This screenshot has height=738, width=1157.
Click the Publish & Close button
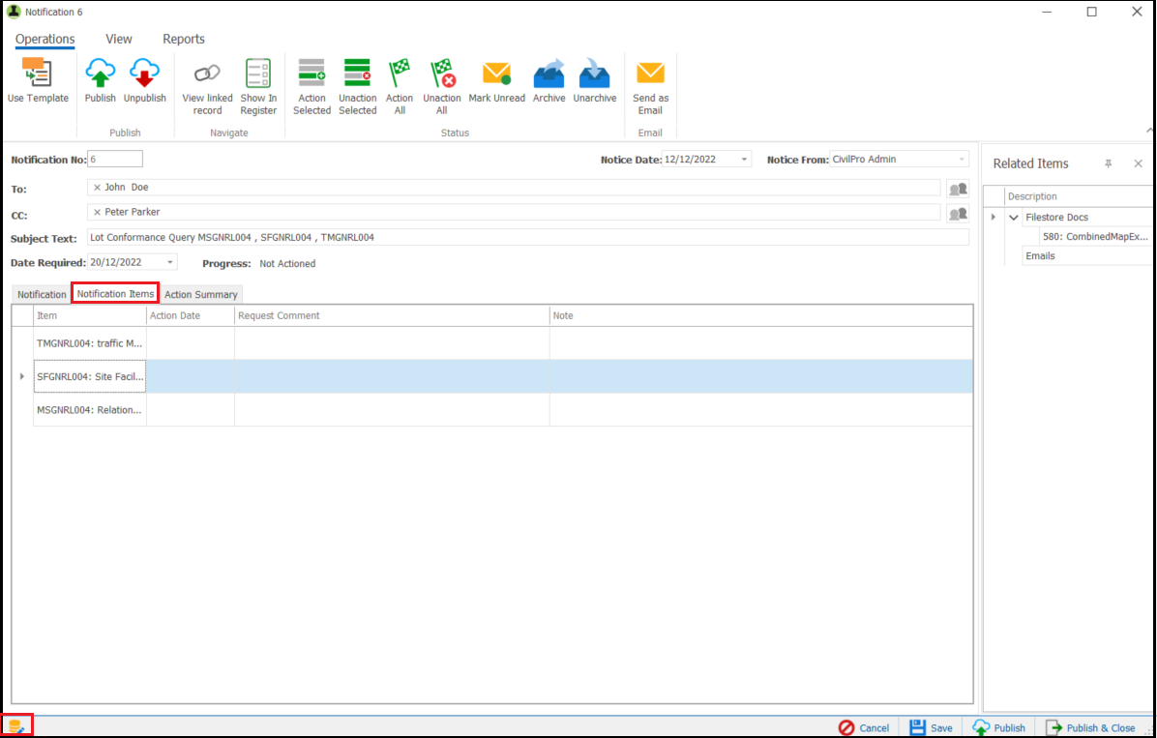coord(1090,727)
